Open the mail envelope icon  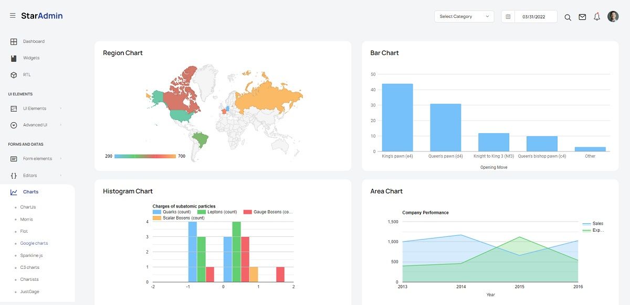coord(582,17)
